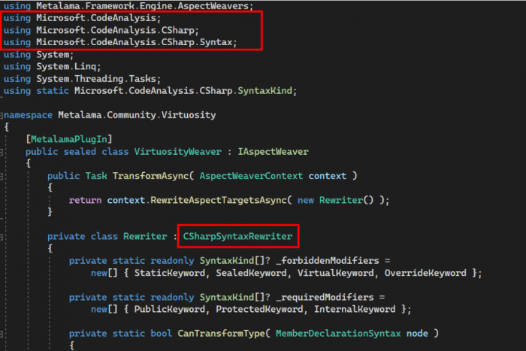Click 'CSharp' in using Microsoft.CodeAnalysis.CSharp; line
The image size is (526, 351).
(x=177, y=30)
